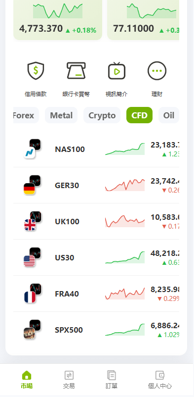This screenshot has width=194, height=397.
Task: Open the 4,773.370 market summary card
Action: [x=58, y=20]
